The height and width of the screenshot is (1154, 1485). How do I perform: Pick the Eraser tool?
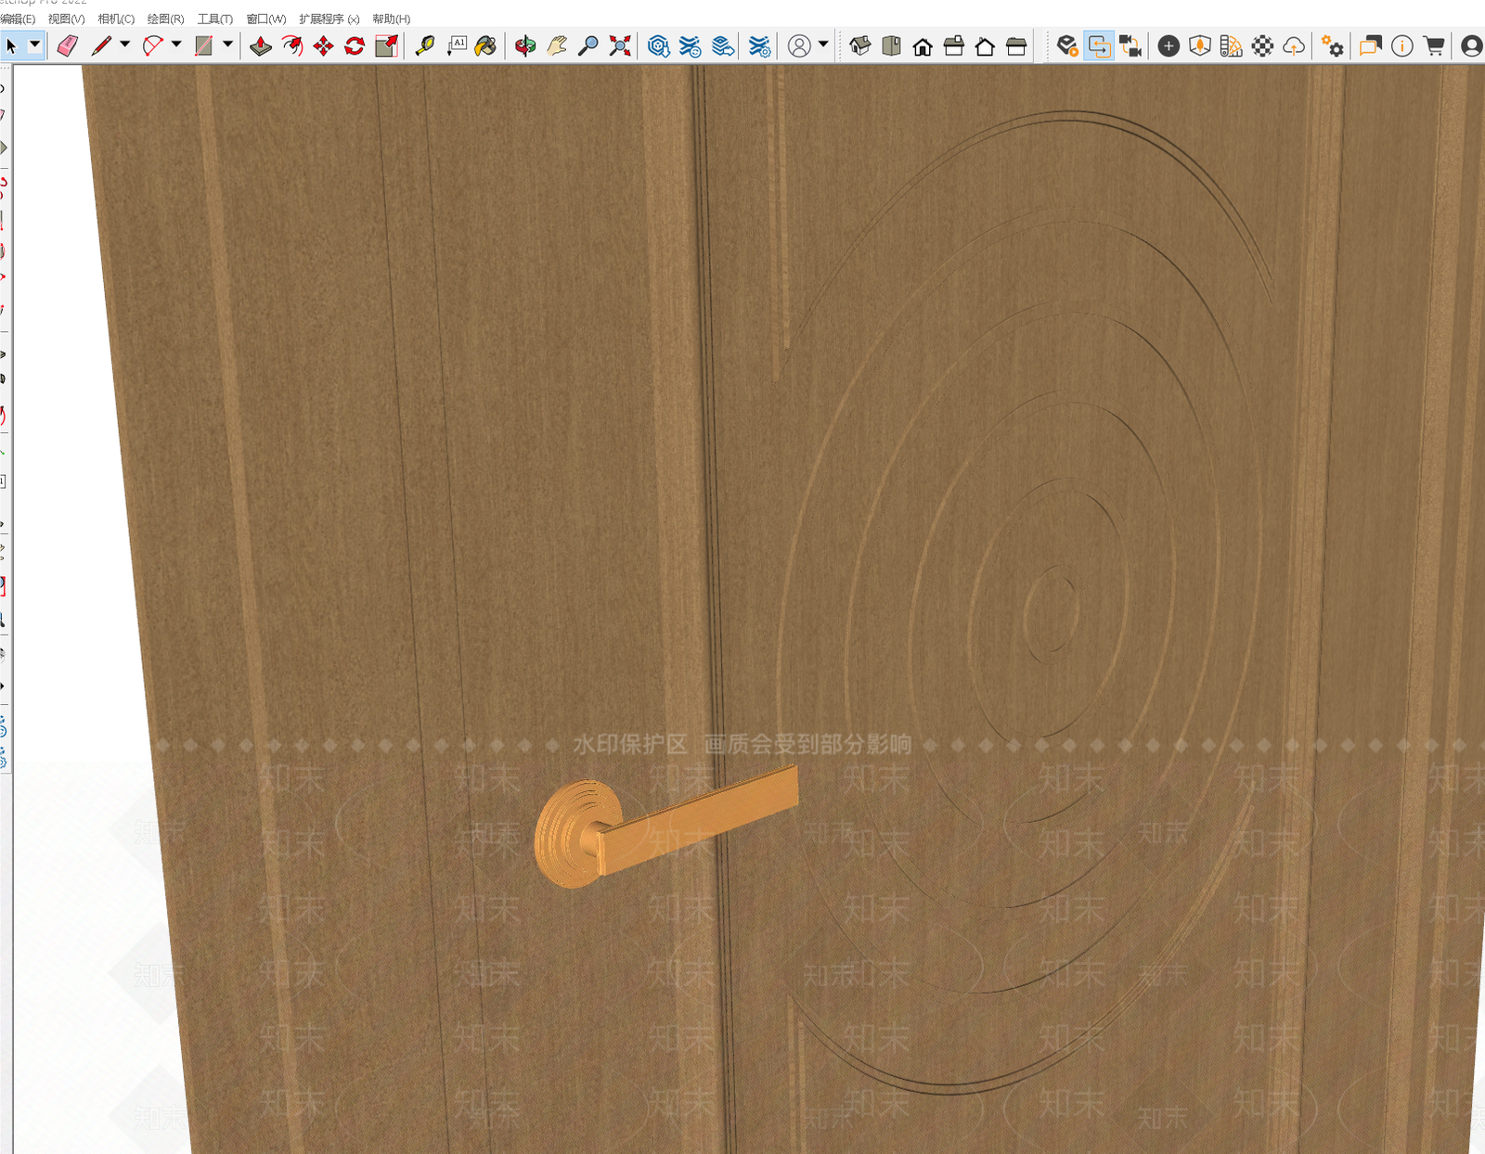[68, 45]
